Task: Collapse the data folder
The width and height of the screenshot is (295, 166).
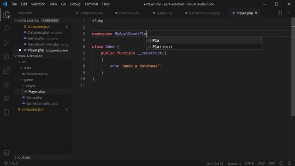Action: 21,68
